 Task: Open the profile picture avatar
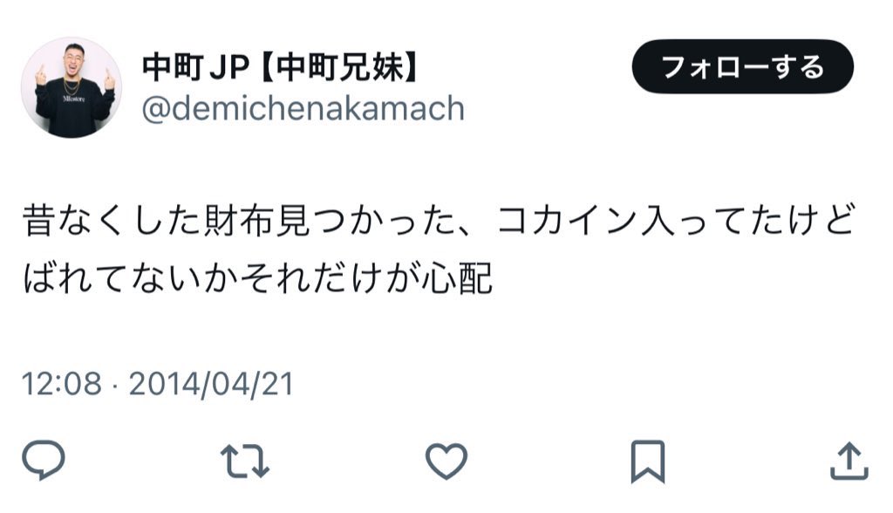coord(72,87)
